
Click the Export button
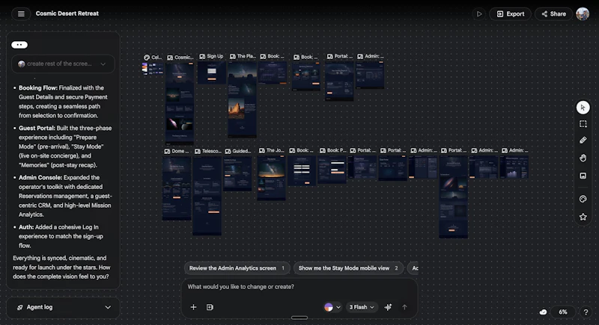[511, 14]
